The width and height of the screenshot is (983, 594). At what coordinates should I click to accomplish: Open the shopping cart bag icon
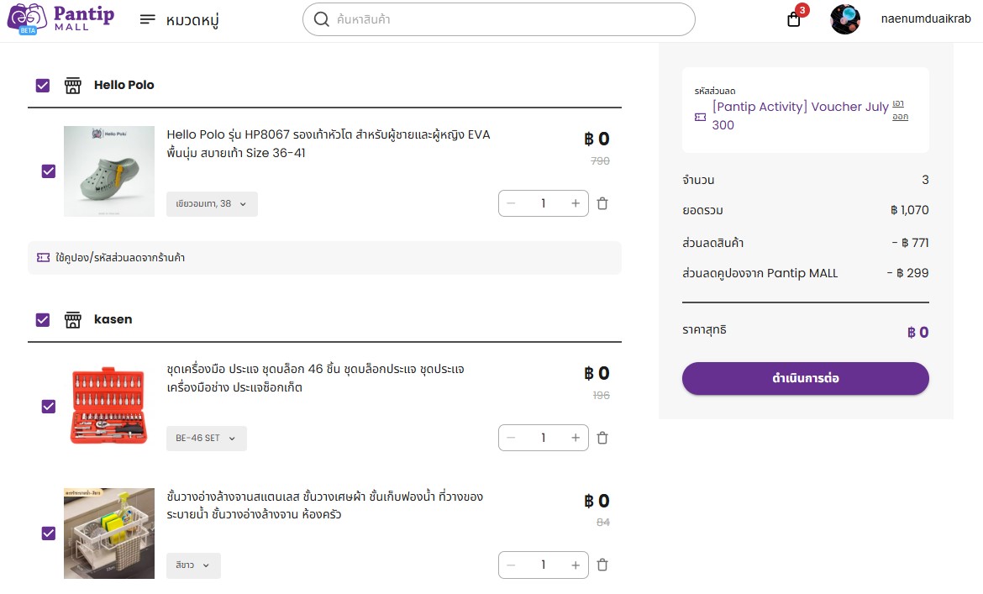click(794, 19)
